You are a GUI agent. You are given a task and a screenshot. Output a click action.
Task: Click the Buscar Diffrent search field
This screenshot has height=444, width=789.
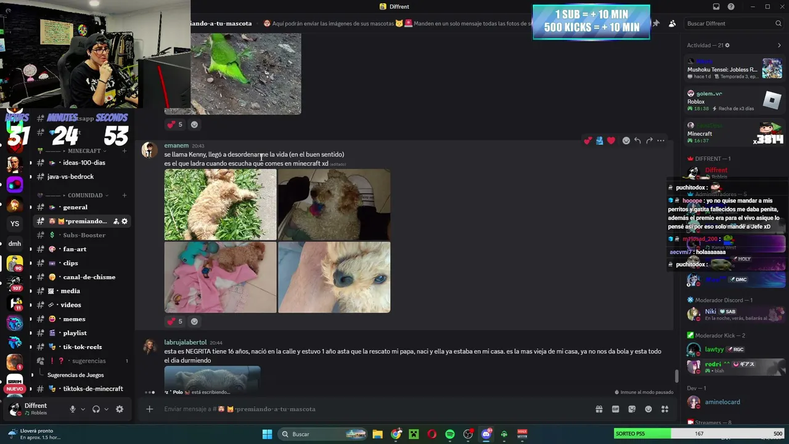pos(734,23)
